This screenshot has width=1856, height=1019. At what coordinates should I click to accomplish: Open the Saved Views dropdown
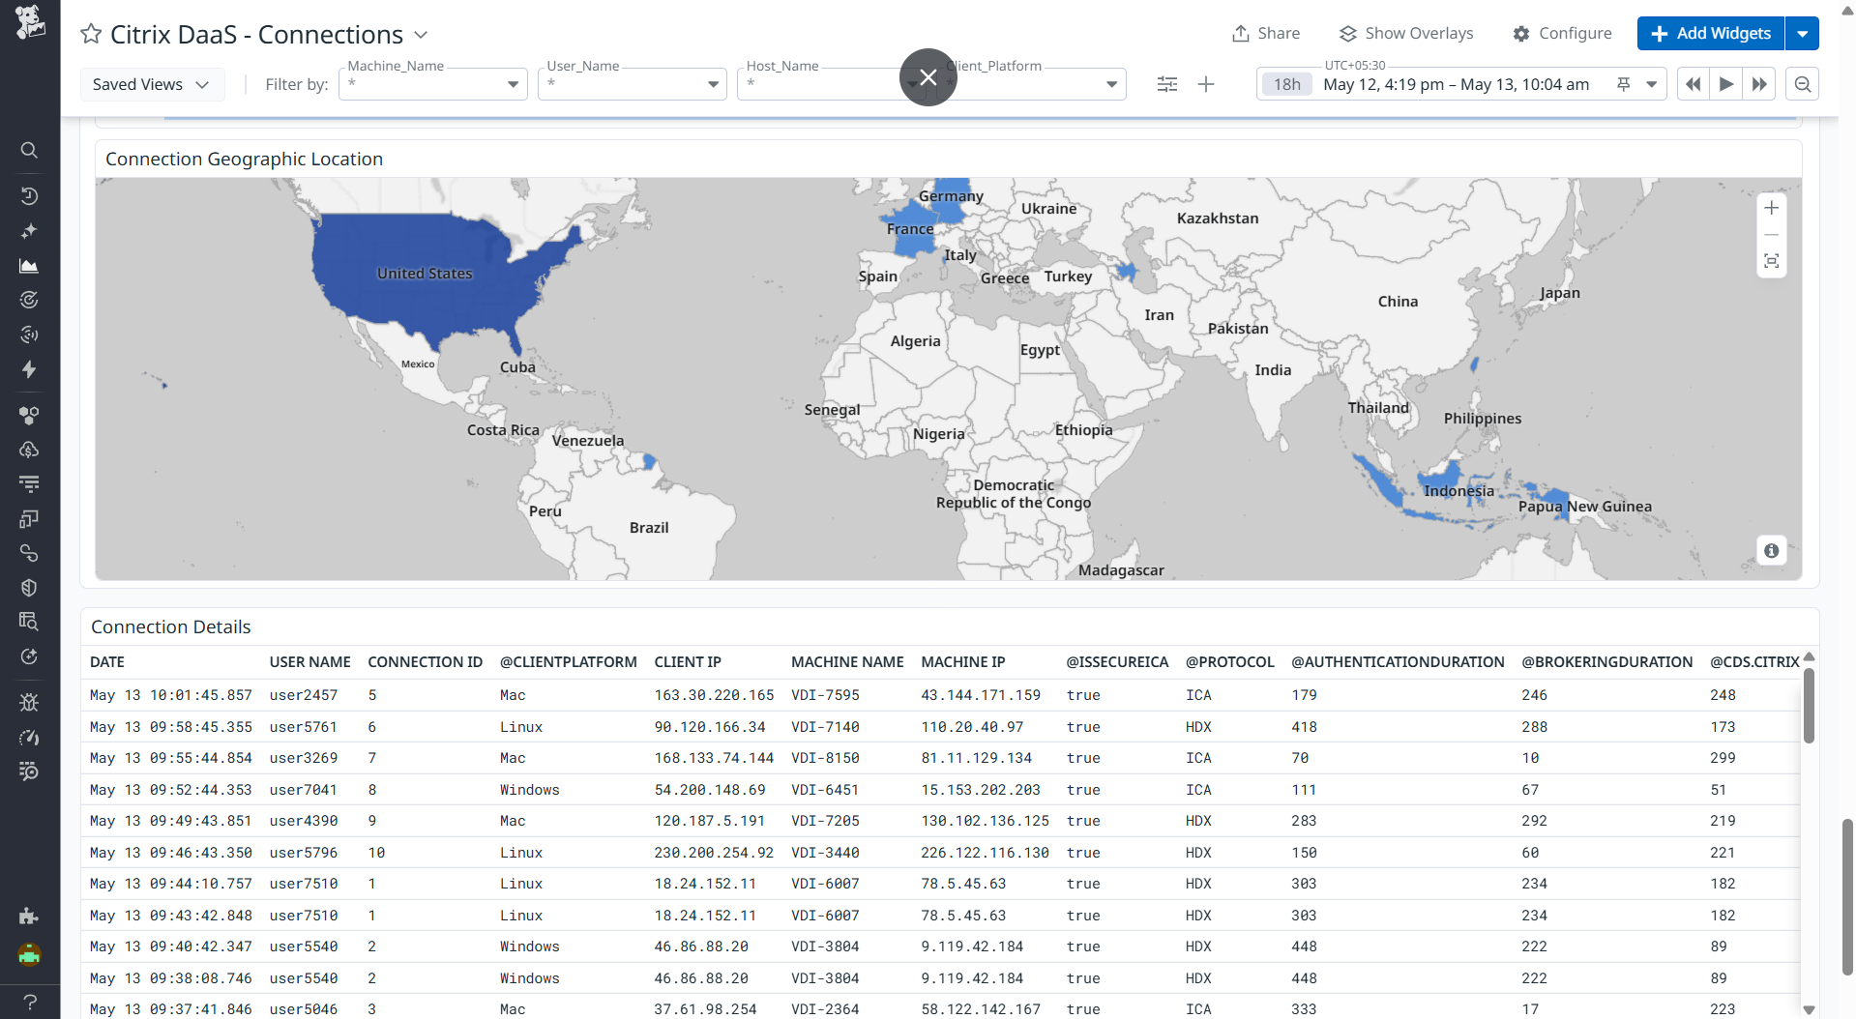tap(152, 84)
